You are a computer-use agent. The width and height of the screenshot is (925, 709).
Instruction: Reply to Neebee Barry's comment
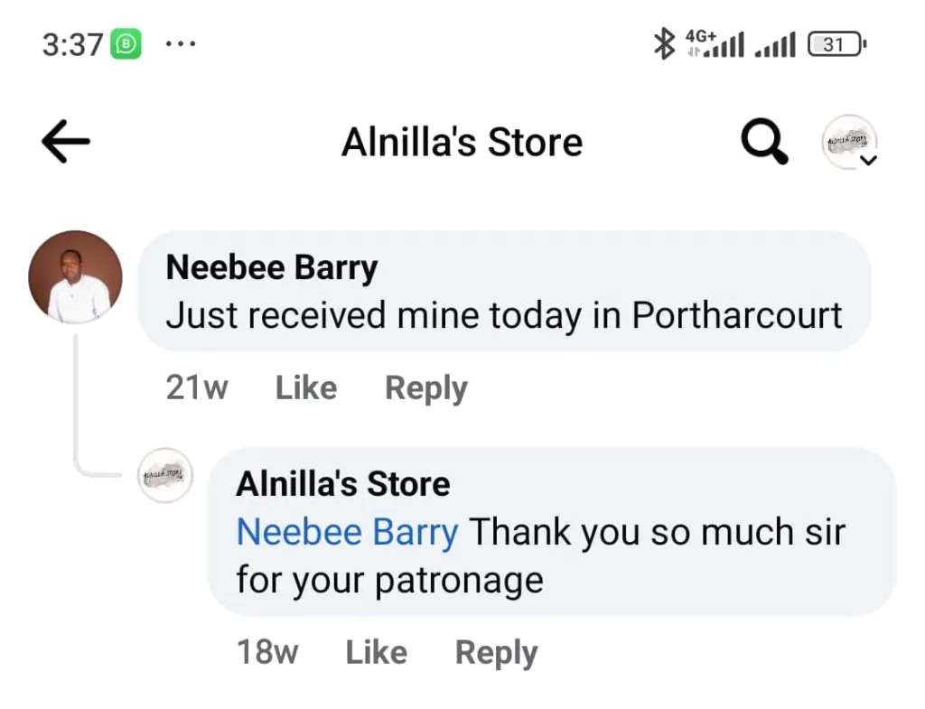click(426, 388)
